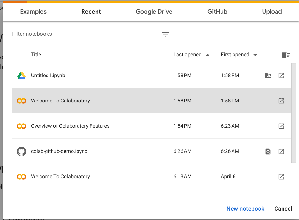Click Colab icon of highlighted Welcome To Colaboratory

pos(22,101)
